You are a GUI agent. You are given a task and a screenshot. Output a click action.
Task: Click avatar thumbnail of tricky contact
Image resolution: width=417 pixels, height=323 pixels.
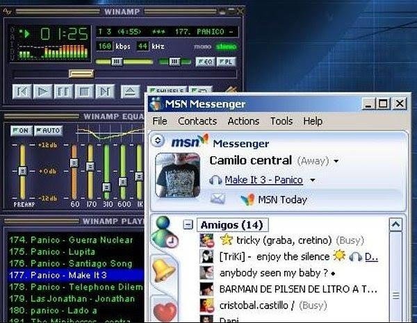(x=206, y=240)
